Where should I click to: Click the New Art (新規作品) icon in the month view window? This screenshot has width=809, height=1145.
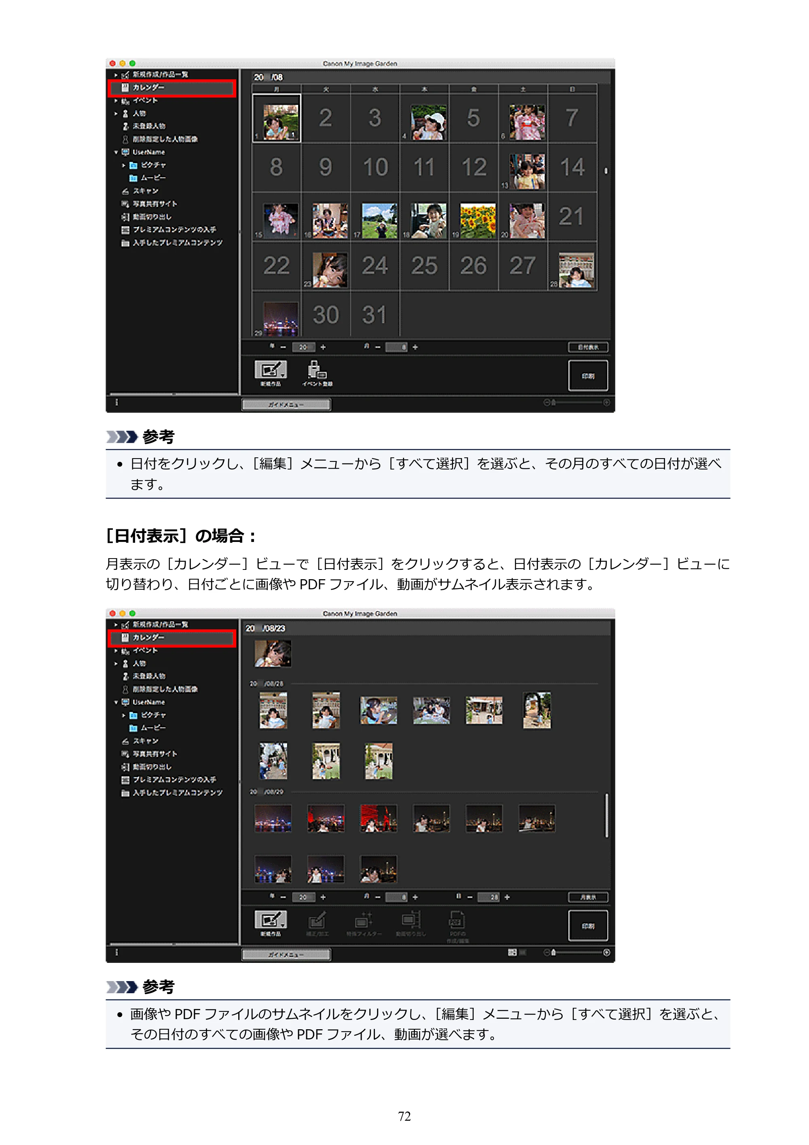[270, 373]
